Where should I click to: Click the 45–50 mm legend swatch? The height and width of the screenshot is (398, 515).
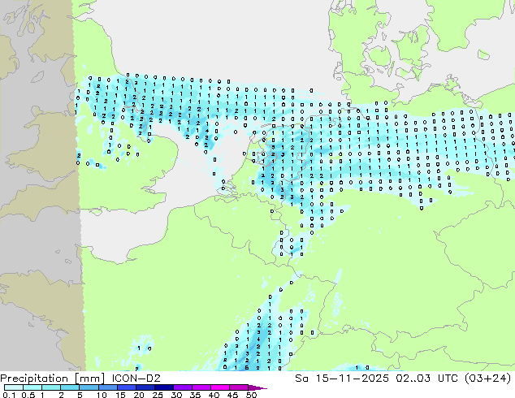coord(239,387)
